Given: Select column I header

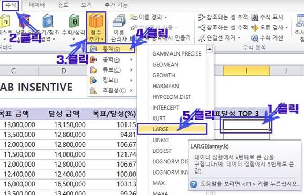Looking at the screenshot, I should coord(246,71).
